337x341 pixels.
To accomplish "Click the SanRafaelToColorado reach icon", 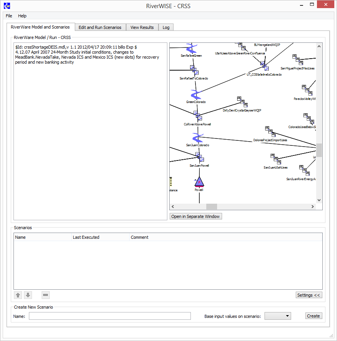I will tap(194, 70).
